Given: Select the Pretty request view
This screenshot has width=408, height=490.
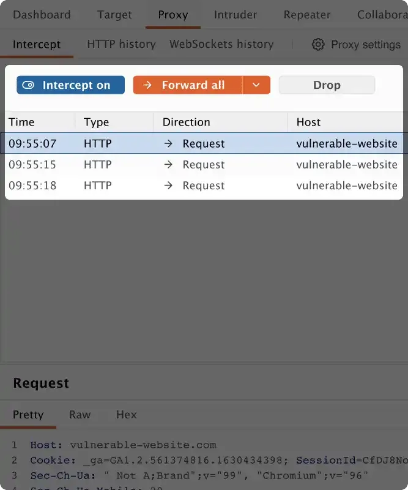Looking at the screenshot, I should tap(28, 415).
